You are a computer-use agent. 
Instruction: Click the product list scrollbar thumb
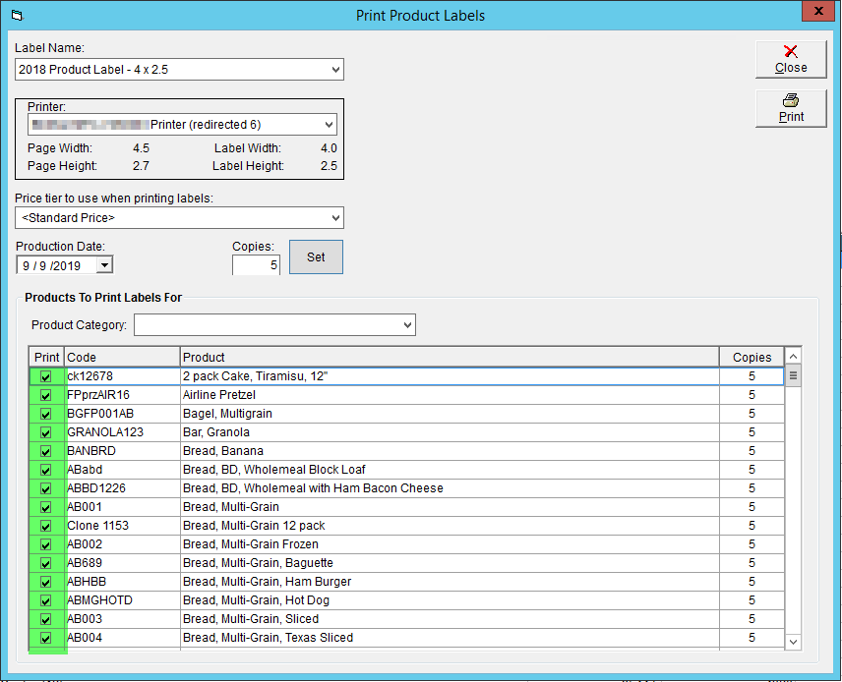point(793,375)
